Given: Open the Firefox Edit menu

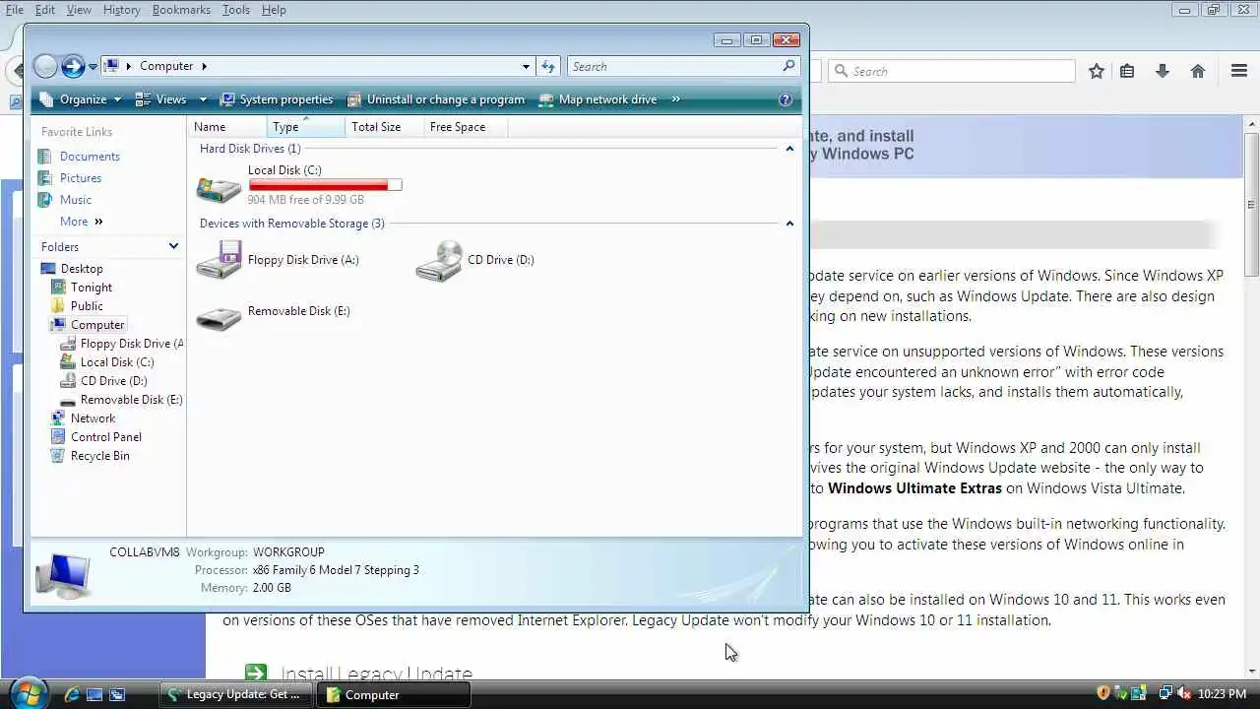Looking at the screenshot, I should coord(45,10).
